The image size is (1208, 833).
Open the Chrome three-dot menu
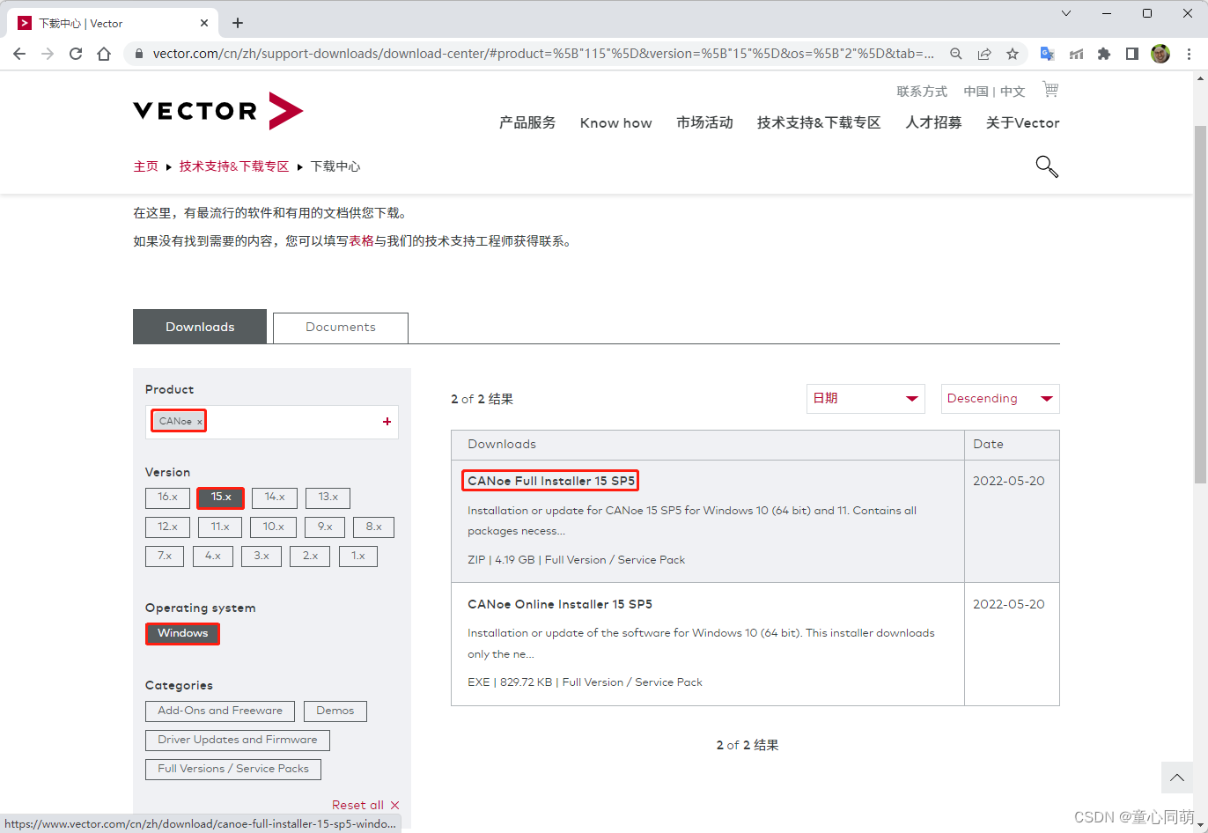1190,54
